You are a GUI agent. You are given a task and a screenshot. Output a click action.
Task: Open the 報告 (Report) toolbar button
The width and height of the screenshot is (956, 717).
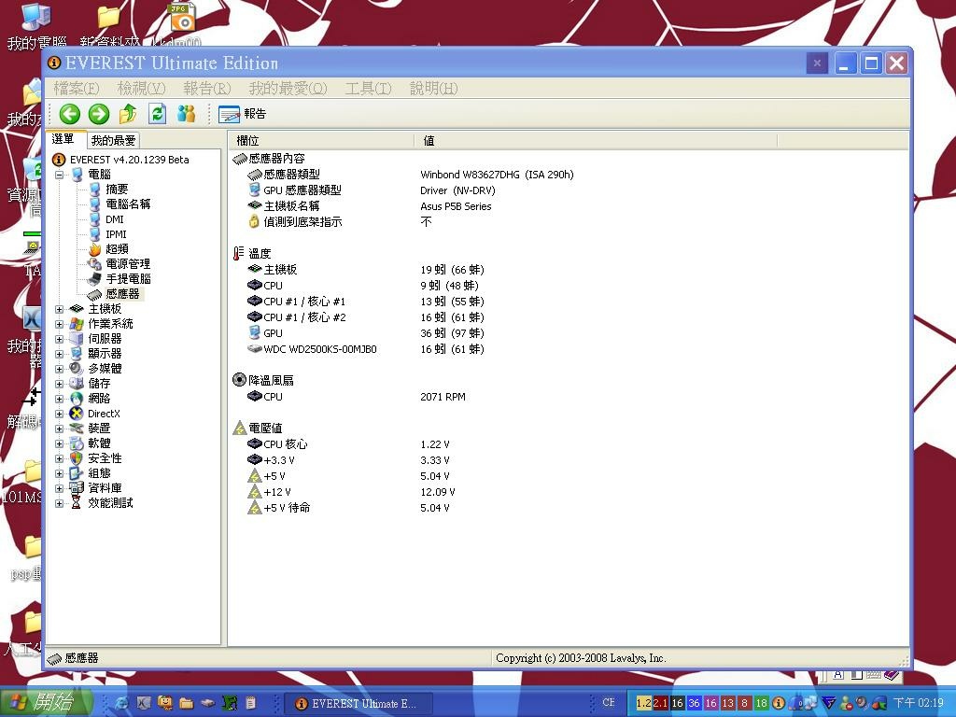(242, 114)
